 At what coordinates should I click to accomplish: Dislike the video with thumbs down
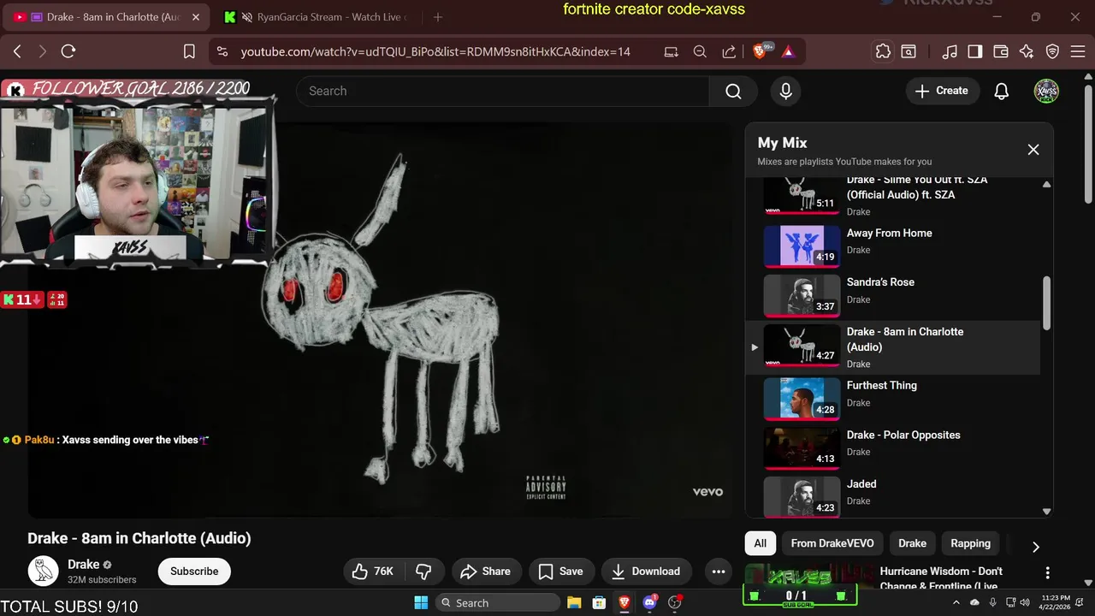[423, 572]
